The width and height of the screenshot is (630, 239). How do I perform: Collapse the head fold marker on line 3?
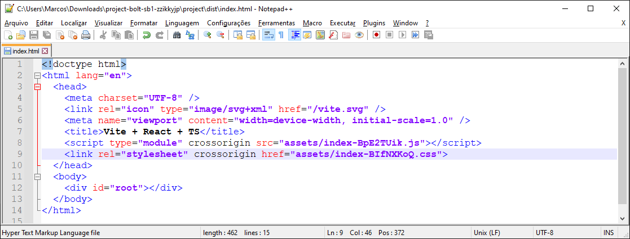click(x=38, y=87)
